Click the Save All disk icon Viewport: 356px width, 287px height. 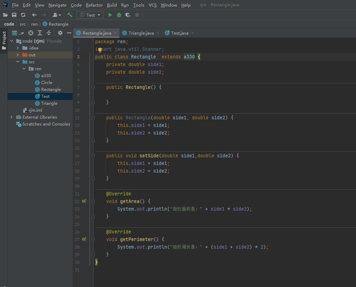pyautogui.click(x=14, y=15)
